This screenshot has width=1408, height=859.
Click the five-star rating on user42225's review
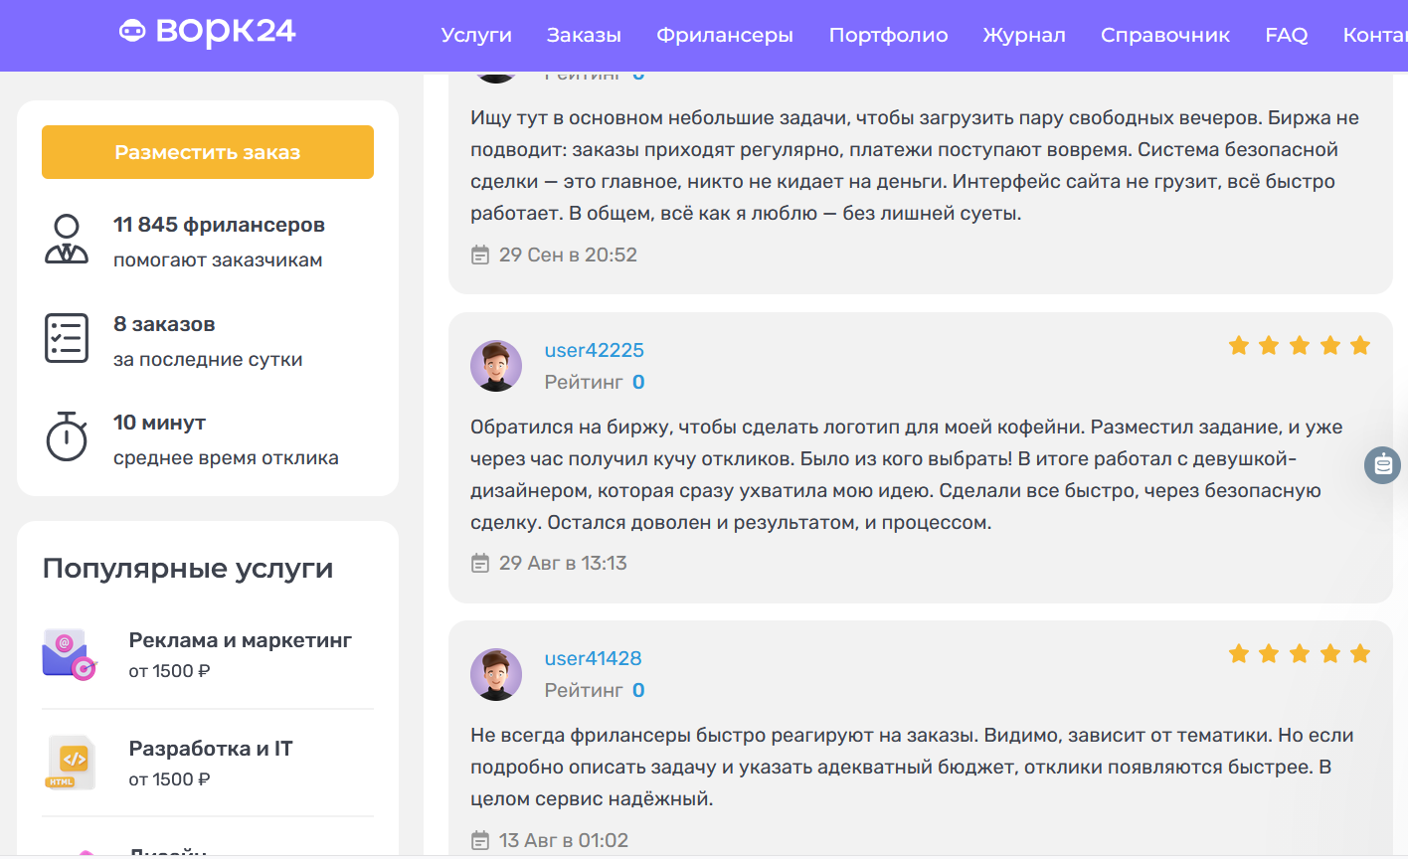click(1299, 346)
